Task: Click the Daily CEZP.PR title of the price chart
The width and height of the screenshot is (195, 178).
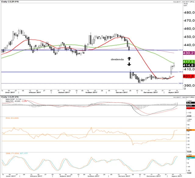Action: pos(10,2)
